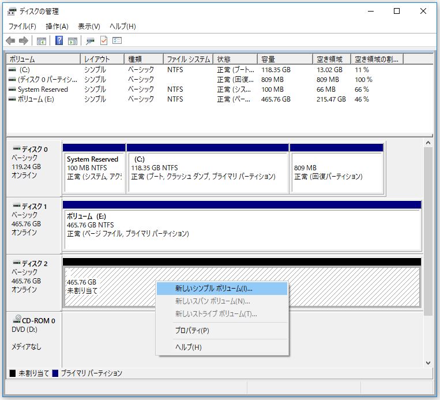The image size is (440, 400).
Task: Open the 表示(V) menu
Action: tap(89, 27)
